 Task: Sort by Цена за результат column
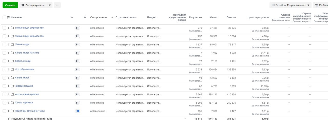(258, 17)
